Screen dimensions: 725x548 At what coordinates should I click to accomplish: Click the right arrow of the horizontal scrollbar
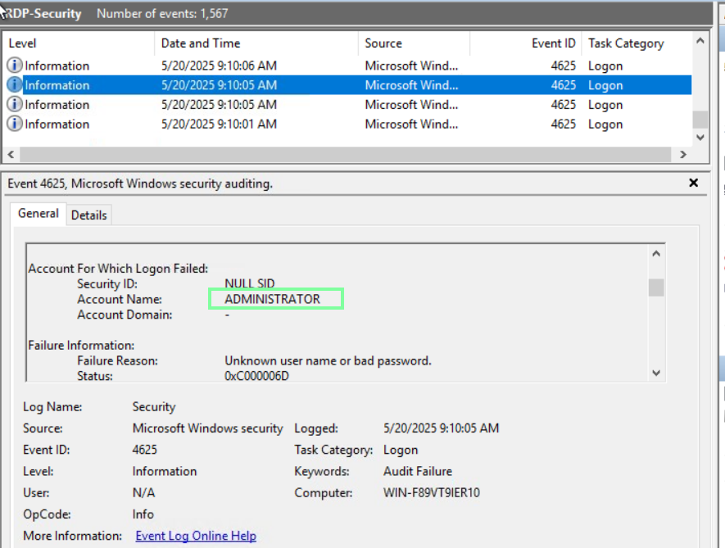click(x=682, y=154)
